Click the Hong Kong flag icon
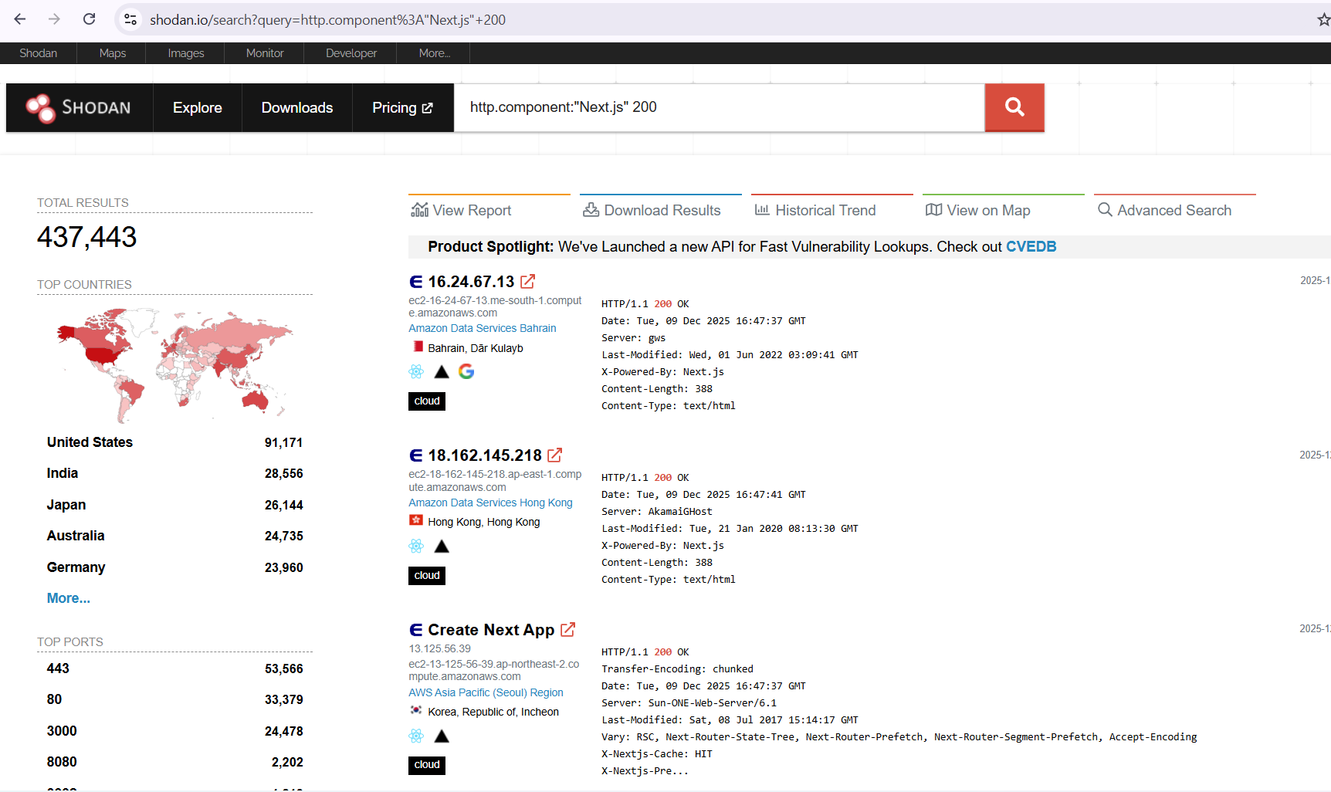1331x792 pixels. point(416,520)
